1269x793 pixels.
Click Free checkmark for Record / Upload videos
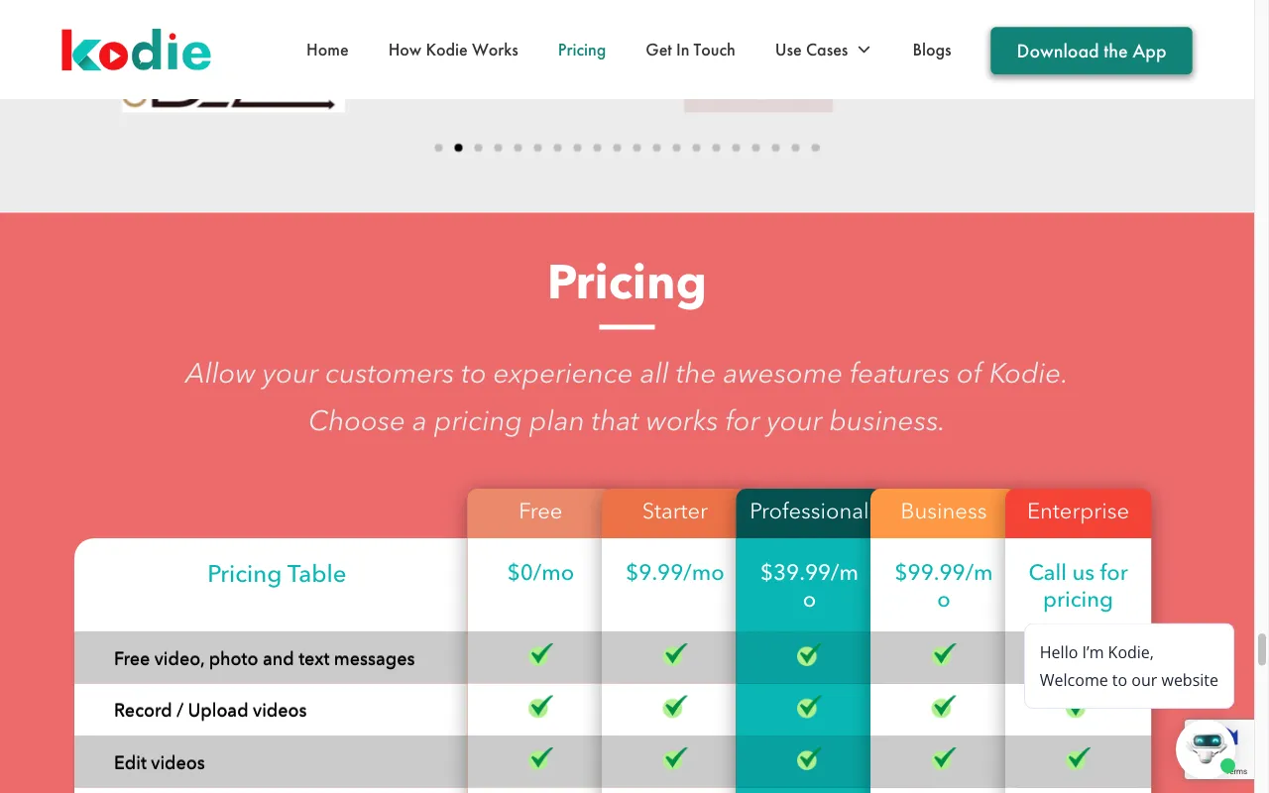[x=540, y=707]
